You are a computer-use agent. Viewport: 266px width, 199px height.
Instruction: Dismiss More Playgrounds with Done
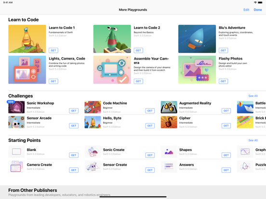click(258, 10)
